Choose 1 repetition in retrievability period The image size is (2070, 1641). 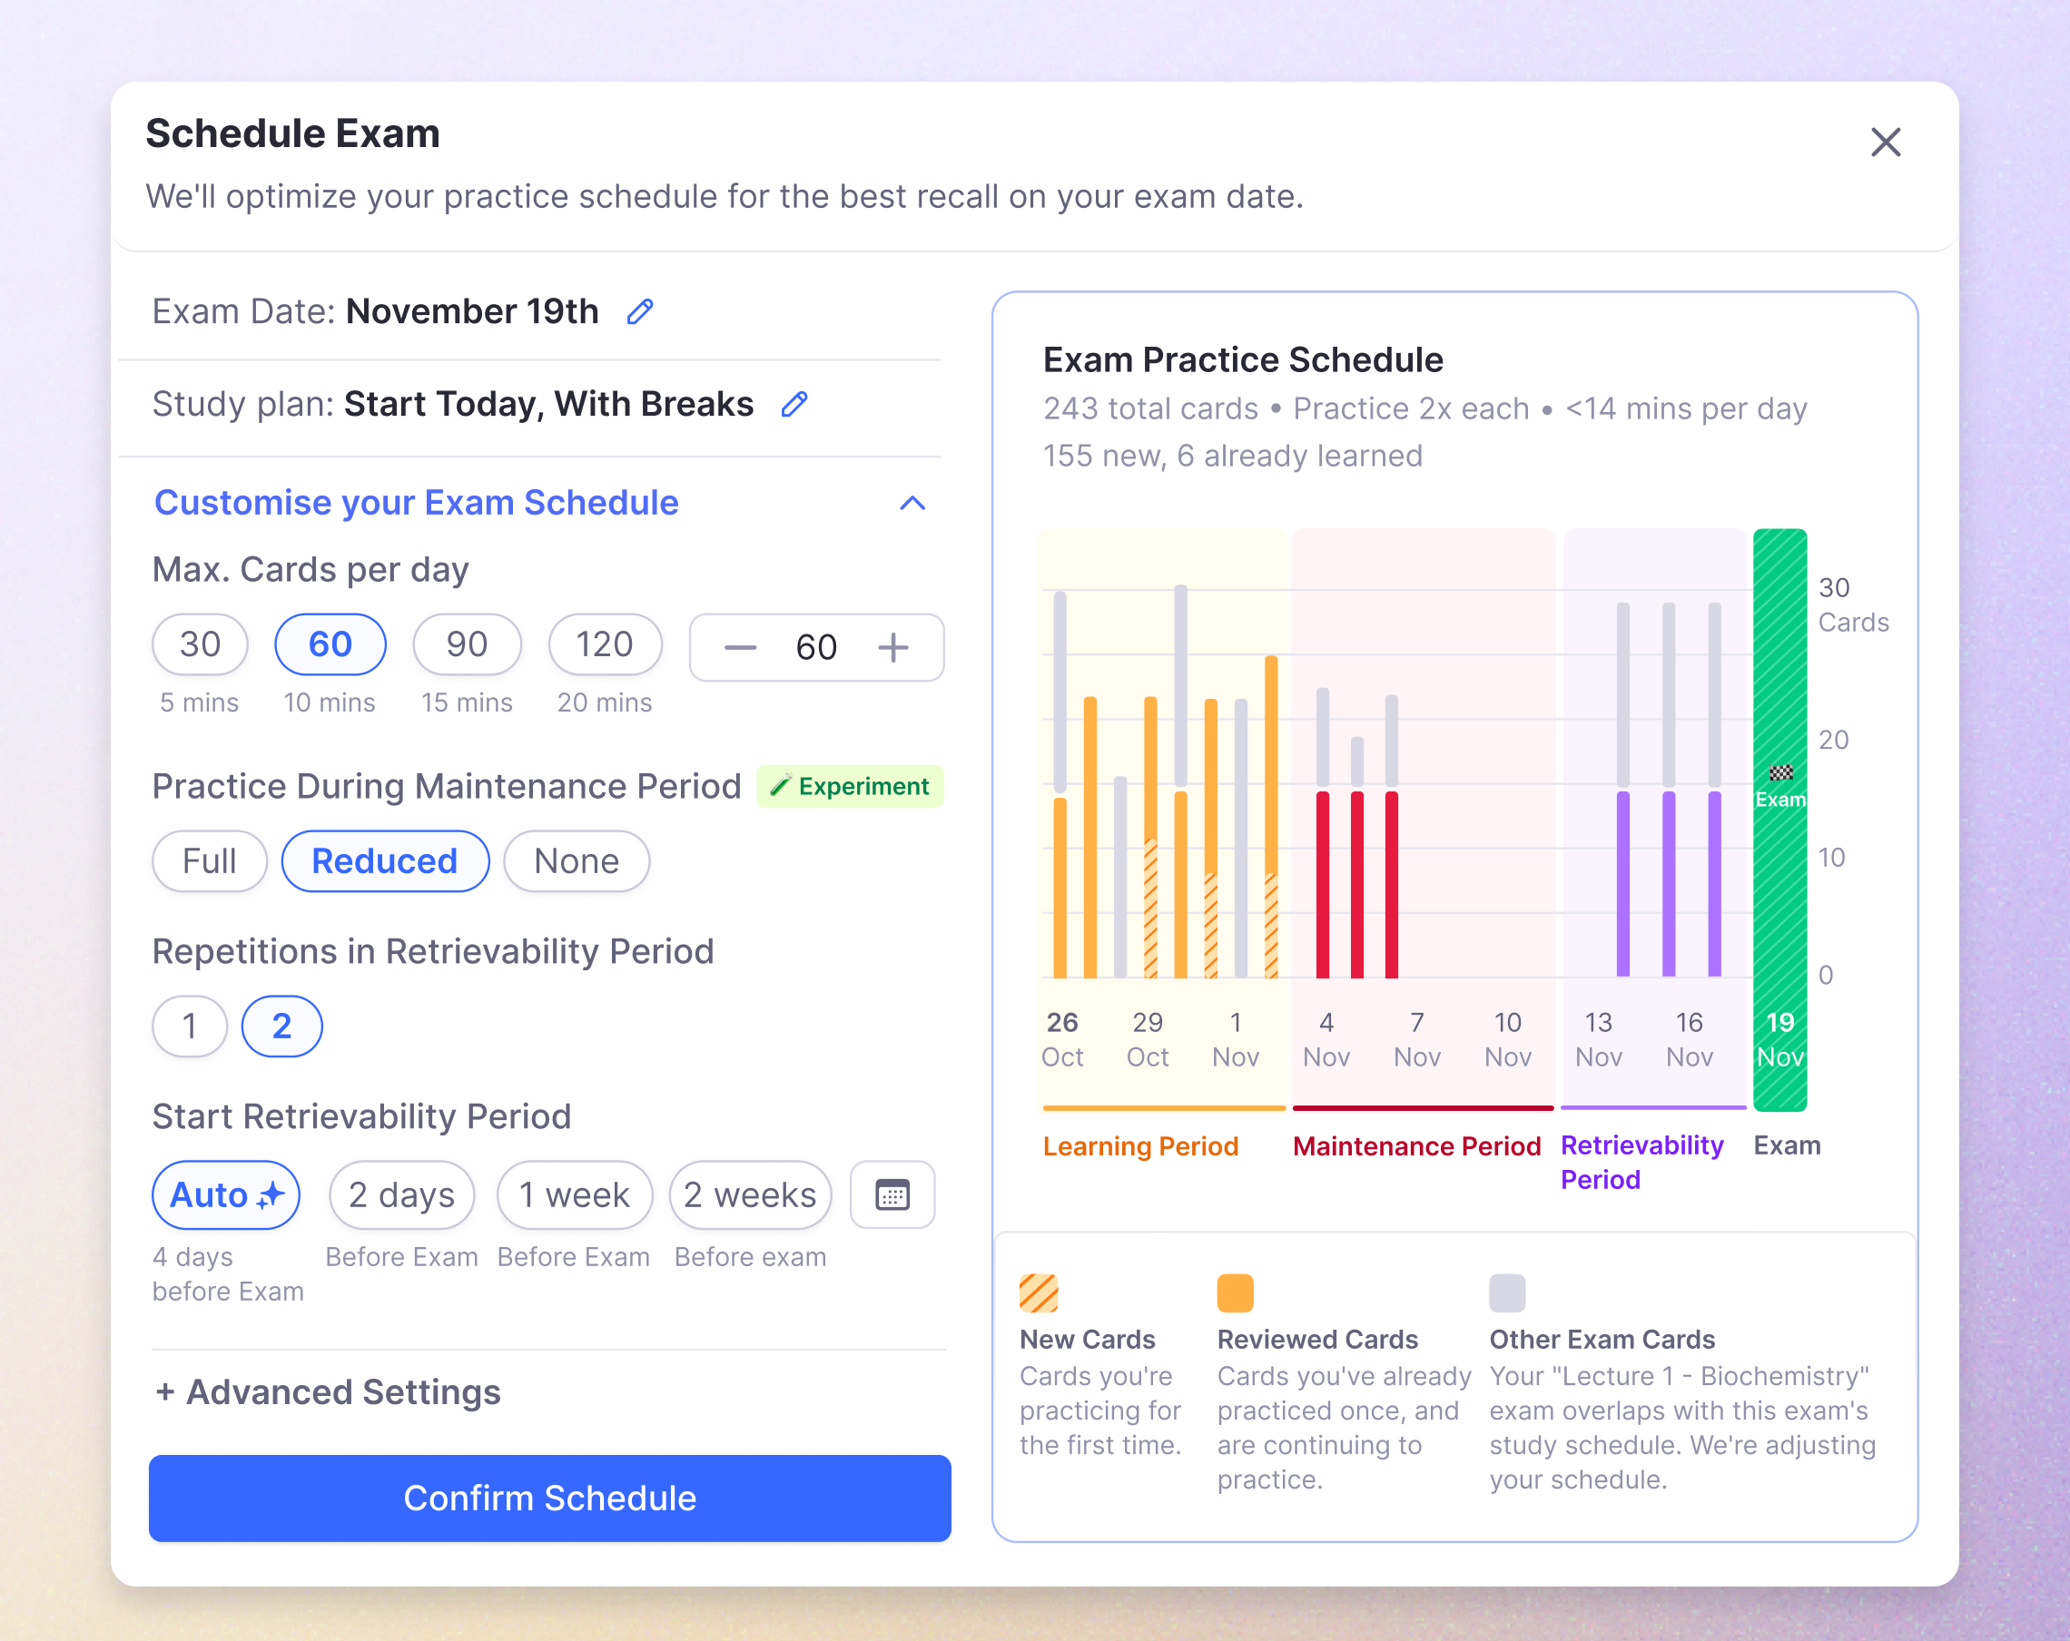[189, 1026]
